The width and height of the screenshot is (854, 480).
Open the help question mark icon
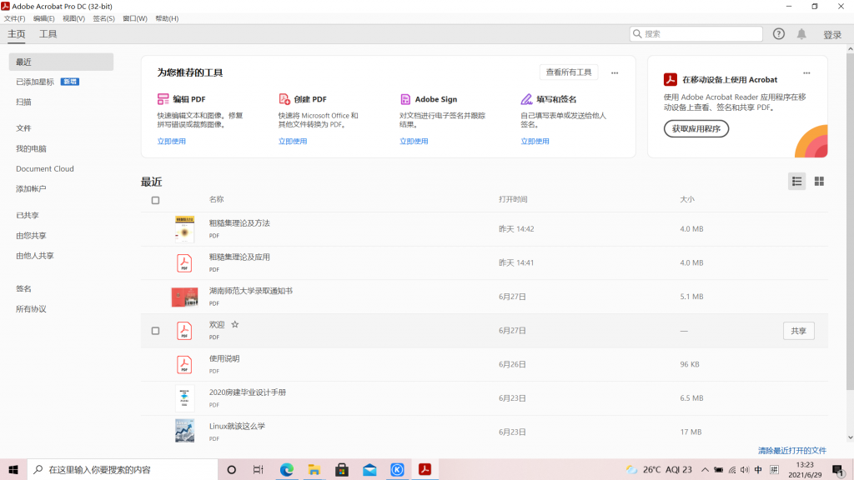779,33
